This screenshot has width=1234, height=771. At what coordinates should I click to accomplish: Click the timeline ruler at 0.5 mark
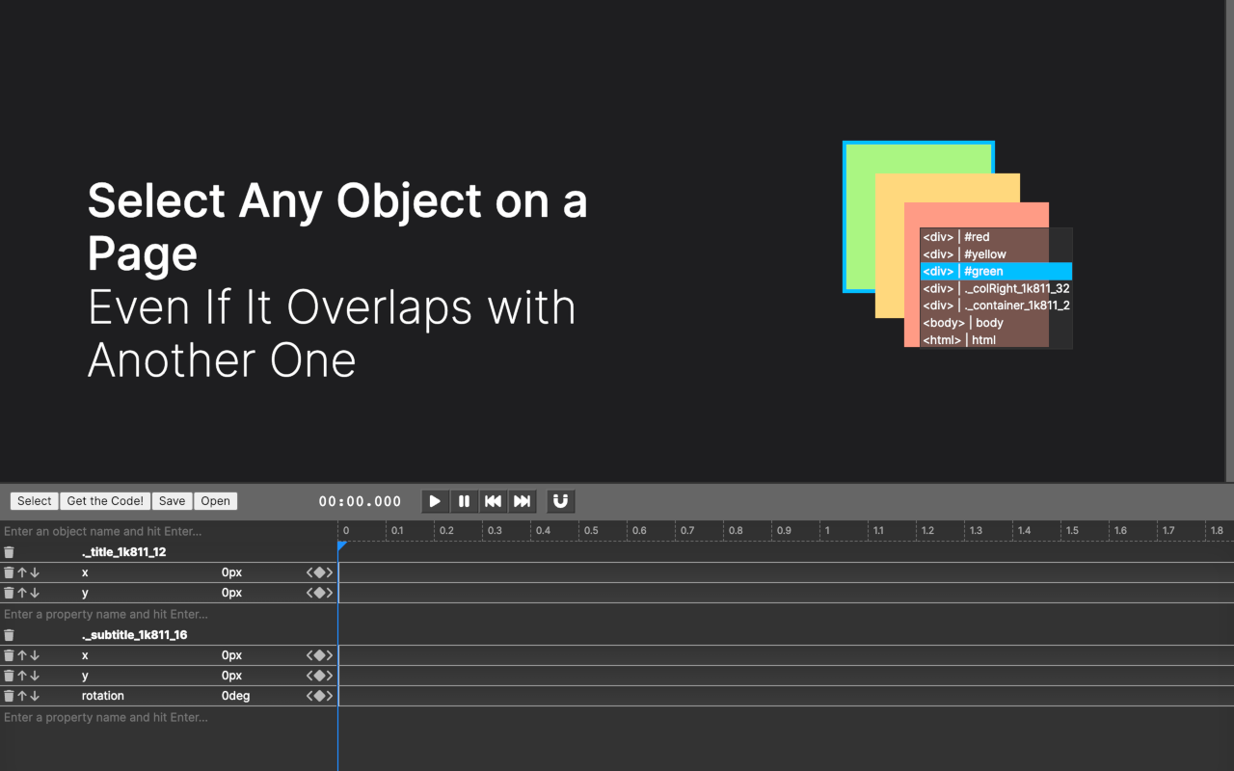591,531
